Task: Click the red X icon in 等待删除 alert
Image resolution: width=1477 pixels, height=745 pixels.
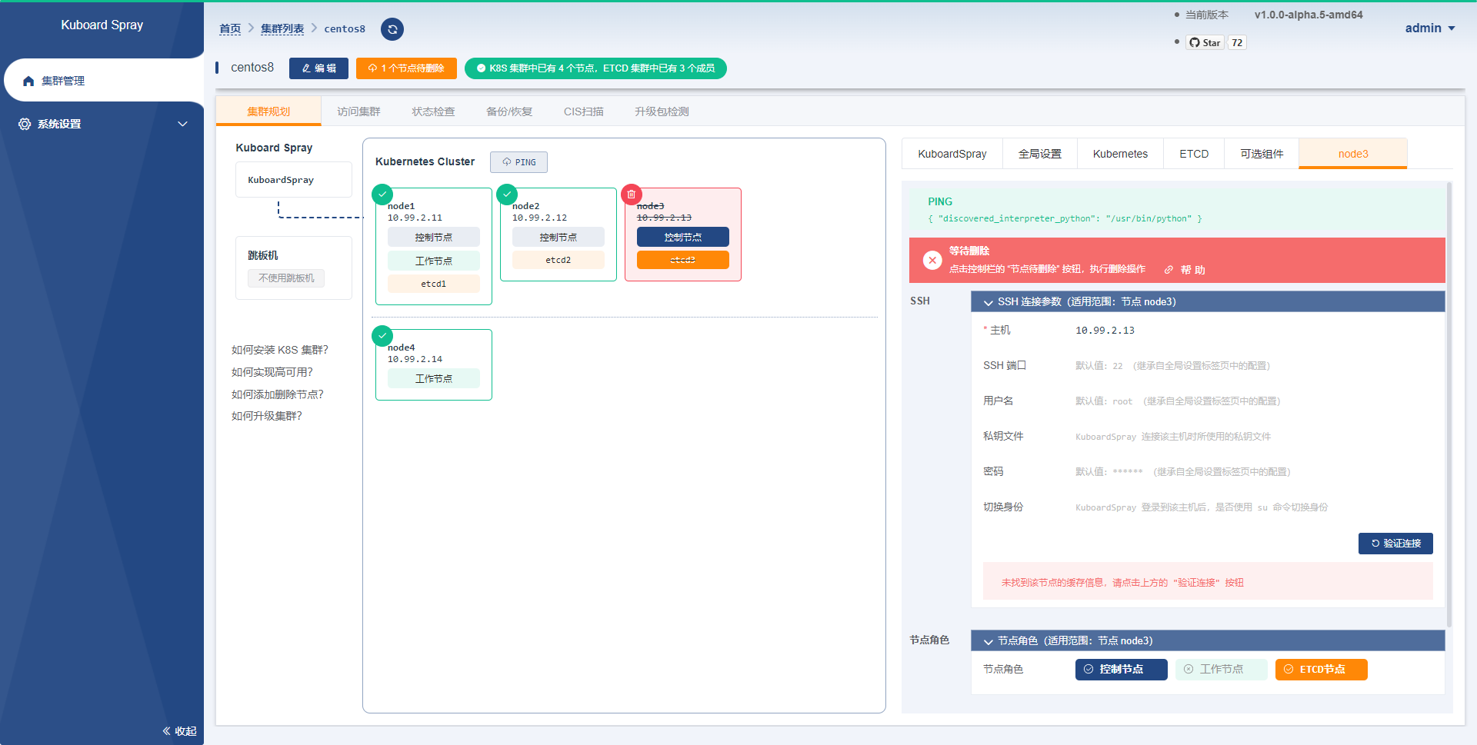Action: [x=932, y=260]
